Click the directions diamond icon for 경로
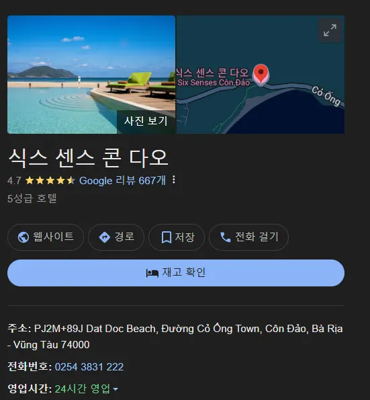 [x=105, y=237]
